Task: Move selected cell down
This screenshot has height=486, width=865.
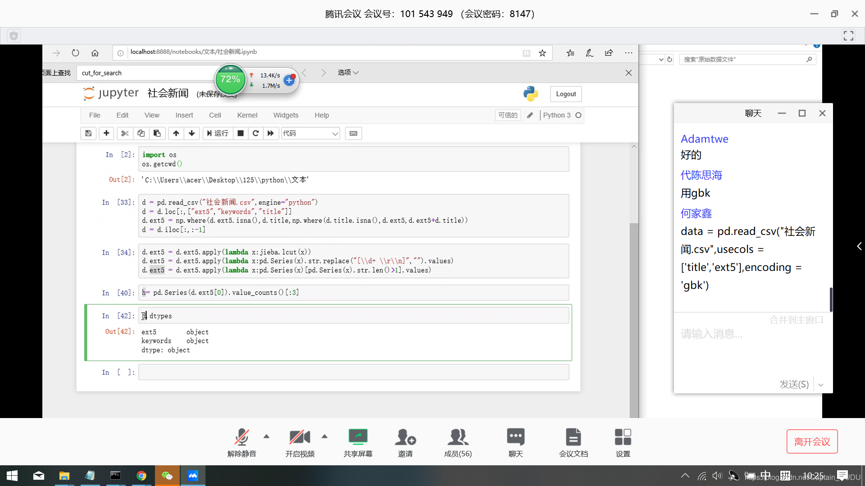Action: pyautogui.click(x=192, y=133)
